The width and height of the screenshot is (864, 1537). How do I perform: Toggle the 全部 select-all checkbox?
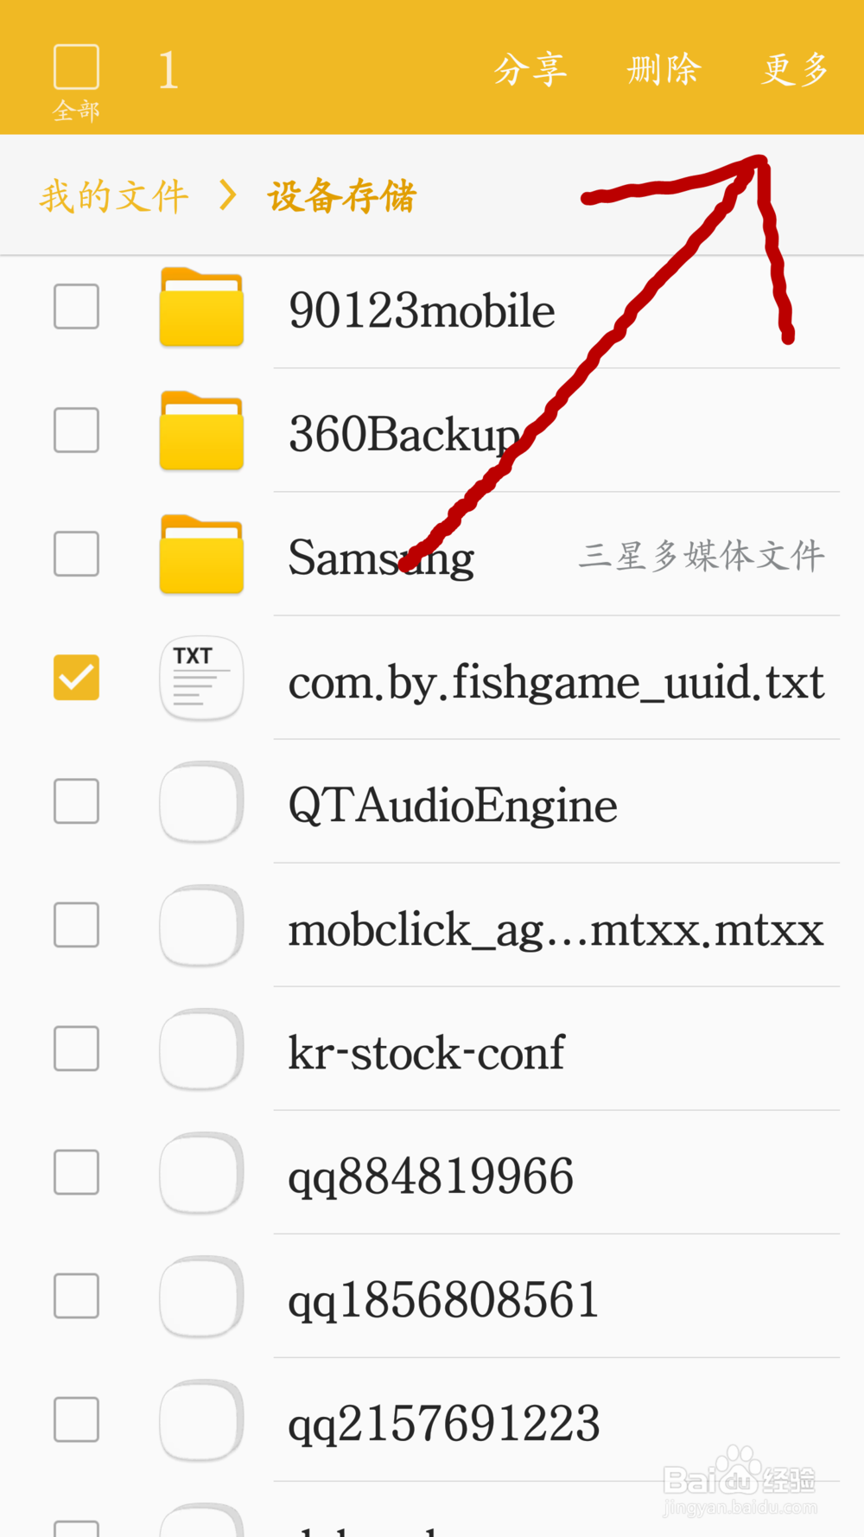pyautogui.click(x=76, y=67)
